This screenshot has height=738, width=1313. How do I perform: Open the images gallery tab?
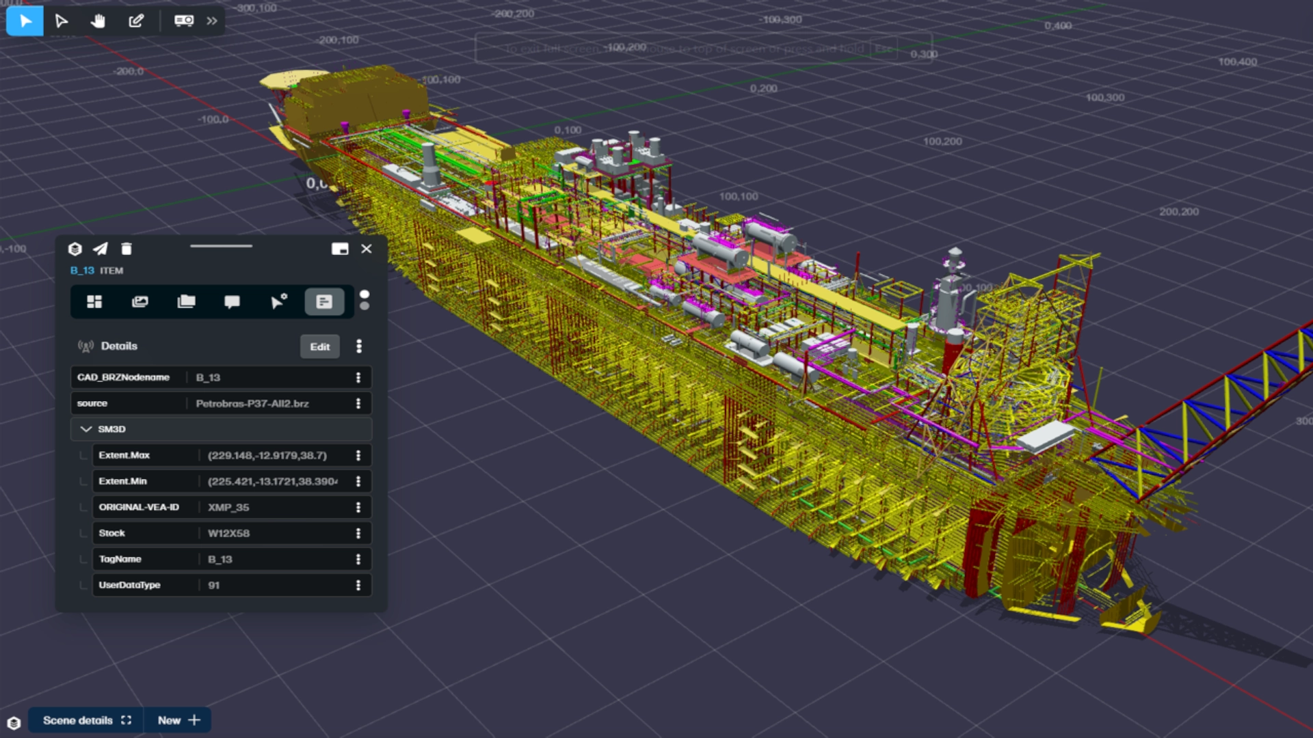[x=140, y=301]
